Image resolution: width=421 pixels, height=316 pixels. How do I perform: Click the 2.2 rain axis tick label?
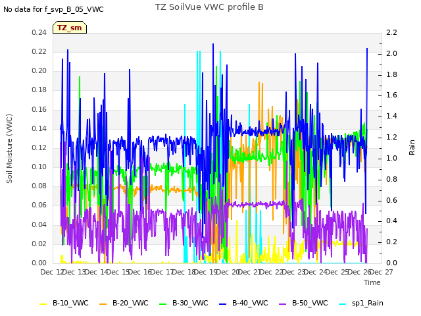[x=391, y=32]
